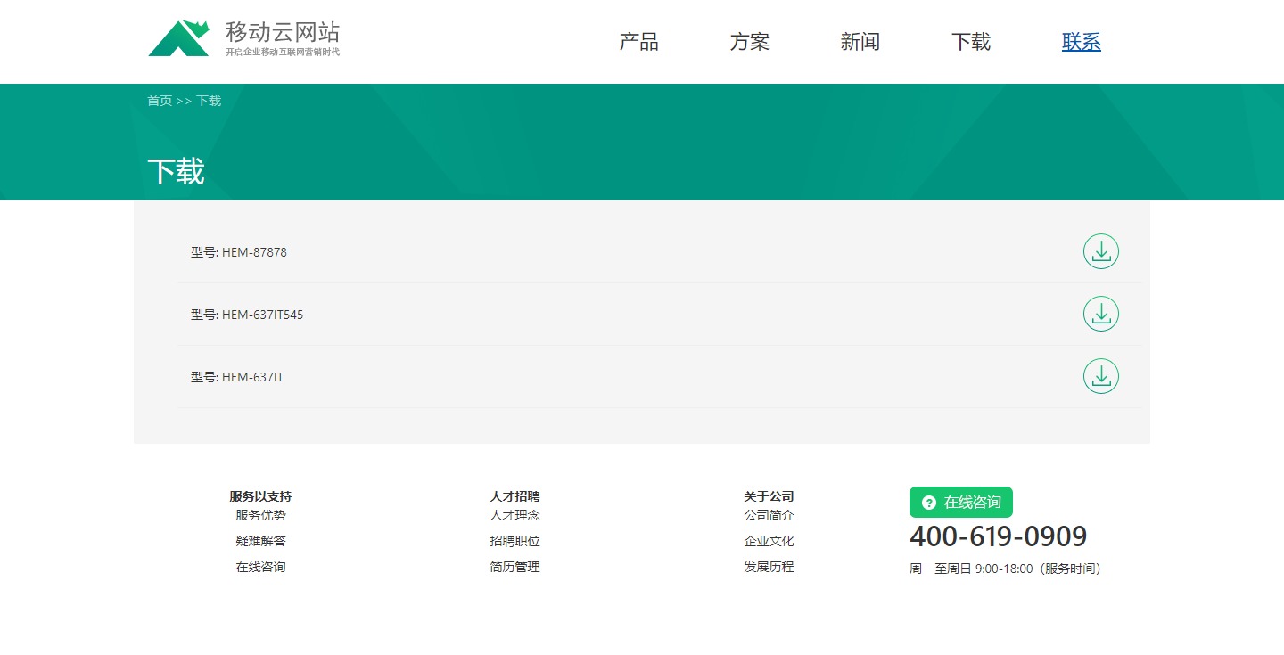The image size is (1284, 655).
Task: Open the 产品 navigation menu
Action: pyautogui.click(x=638, y=42)
